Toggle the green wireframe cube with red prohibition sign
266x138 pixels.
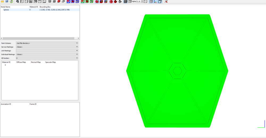tap(83, 2)
